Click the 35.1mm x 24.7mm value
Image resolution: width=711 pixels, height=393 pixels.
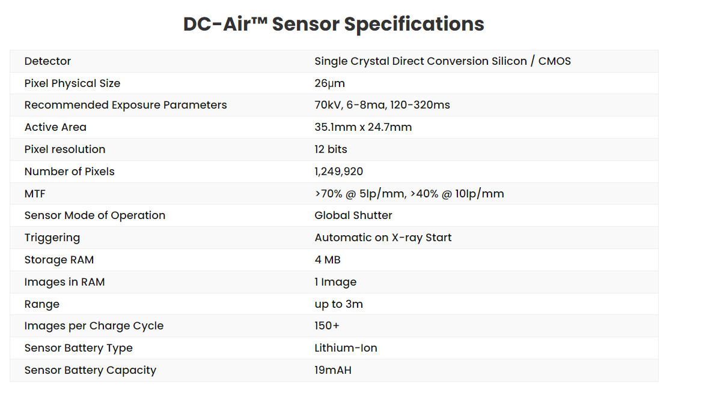pyautogui.click(x=363, y=127)
